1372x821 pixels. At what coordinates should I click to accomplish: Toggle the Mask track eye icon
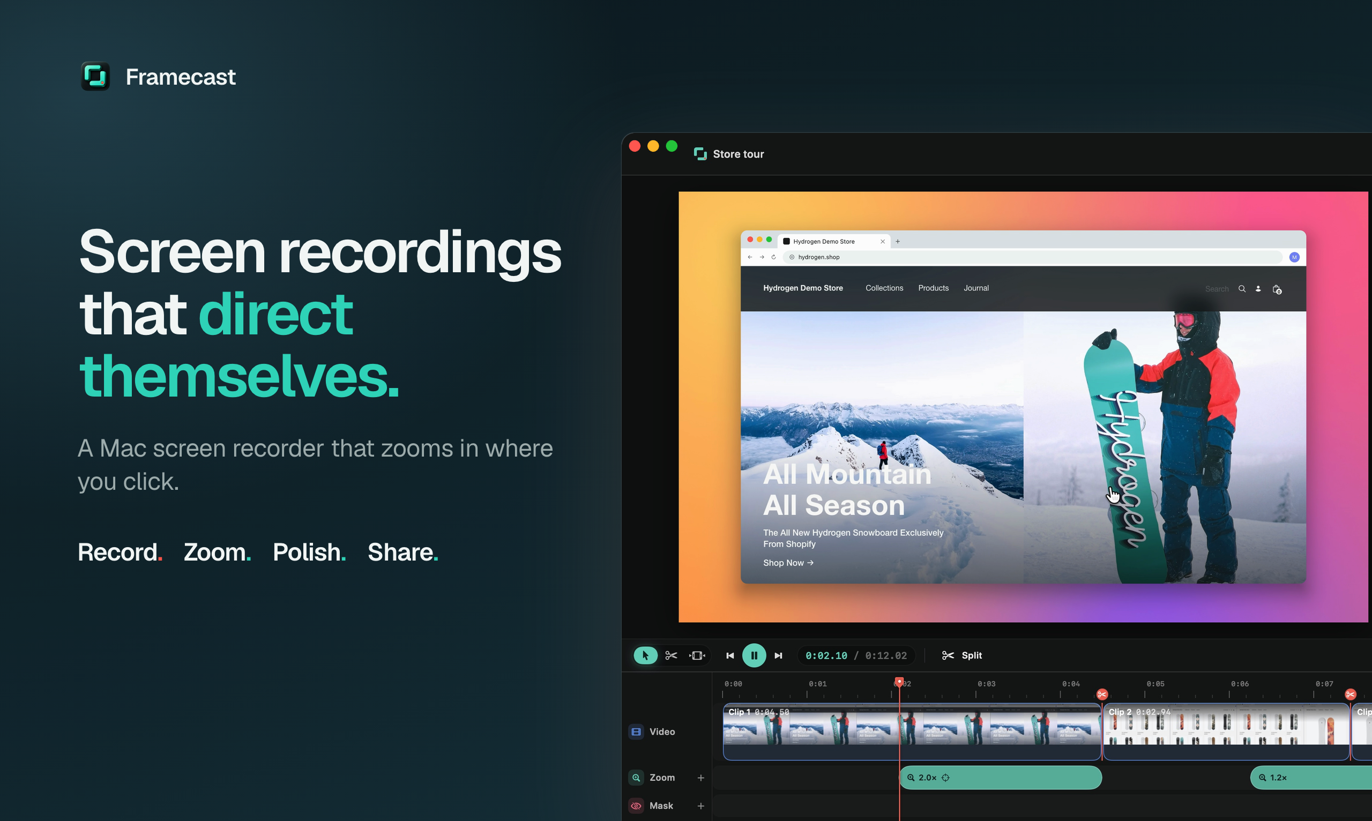pyautogui.click(x=636, y=806)
